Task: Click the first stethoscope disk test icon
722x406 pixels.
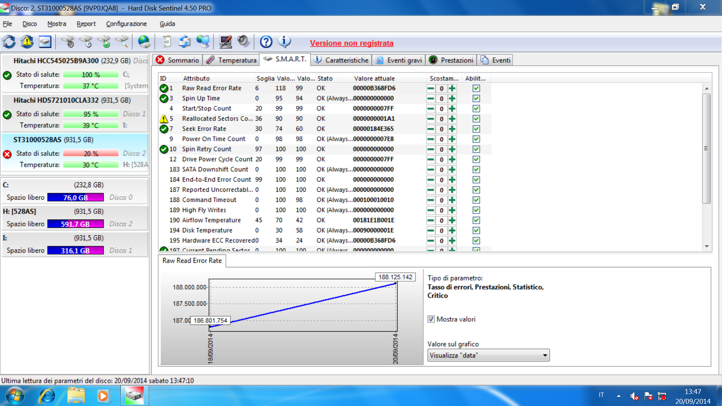Action: click(x=68, y=42)
